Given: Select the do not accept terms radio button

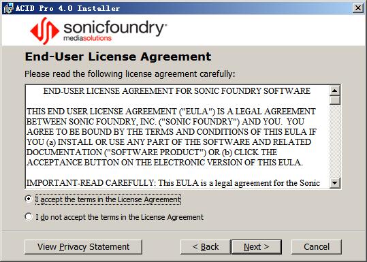Looking at the screenshot, I should [x=29, y=216].
